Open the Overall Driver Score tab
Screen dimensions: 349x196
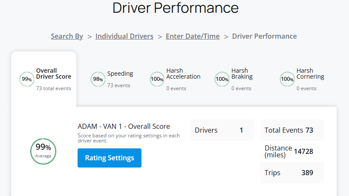43,79
